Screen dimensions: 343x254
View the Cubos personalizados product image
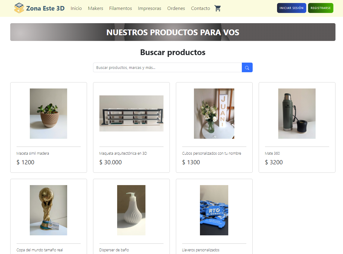[214, 113]
